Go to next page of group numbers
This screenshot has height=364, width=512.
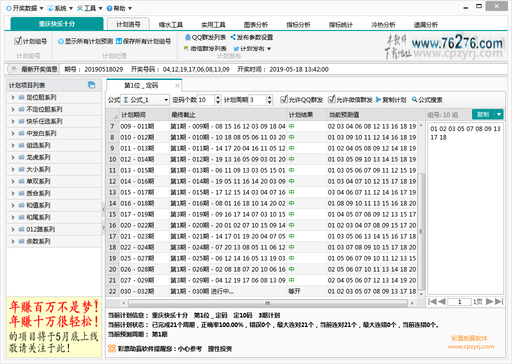pyautogui.click(x=489, y=301)
